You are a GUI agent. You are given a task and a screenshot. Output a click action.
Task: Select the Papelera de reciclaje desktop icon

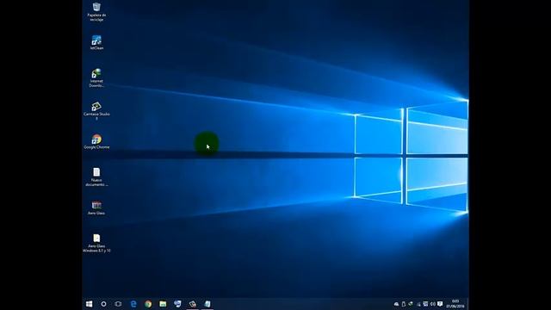point(96,11)
